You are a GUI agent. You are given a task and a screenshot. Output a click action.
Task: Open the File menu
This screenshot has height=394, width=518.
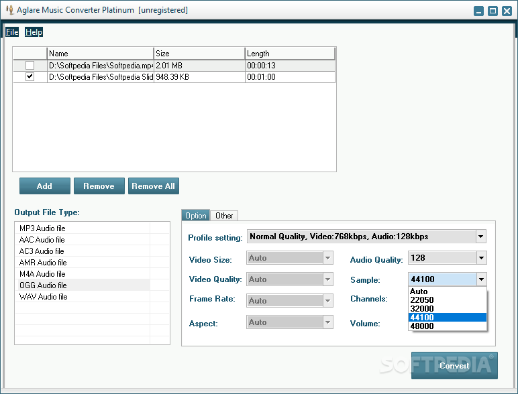(x=12, y=32)
